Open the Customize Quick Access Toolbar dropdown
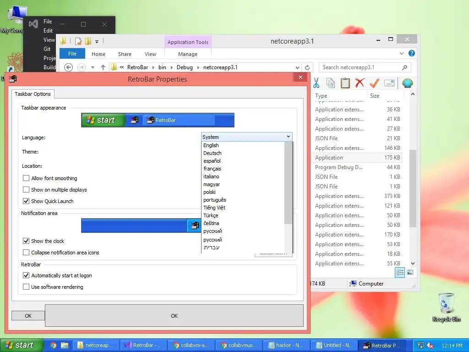469x352 pixels. coord(97,42)
